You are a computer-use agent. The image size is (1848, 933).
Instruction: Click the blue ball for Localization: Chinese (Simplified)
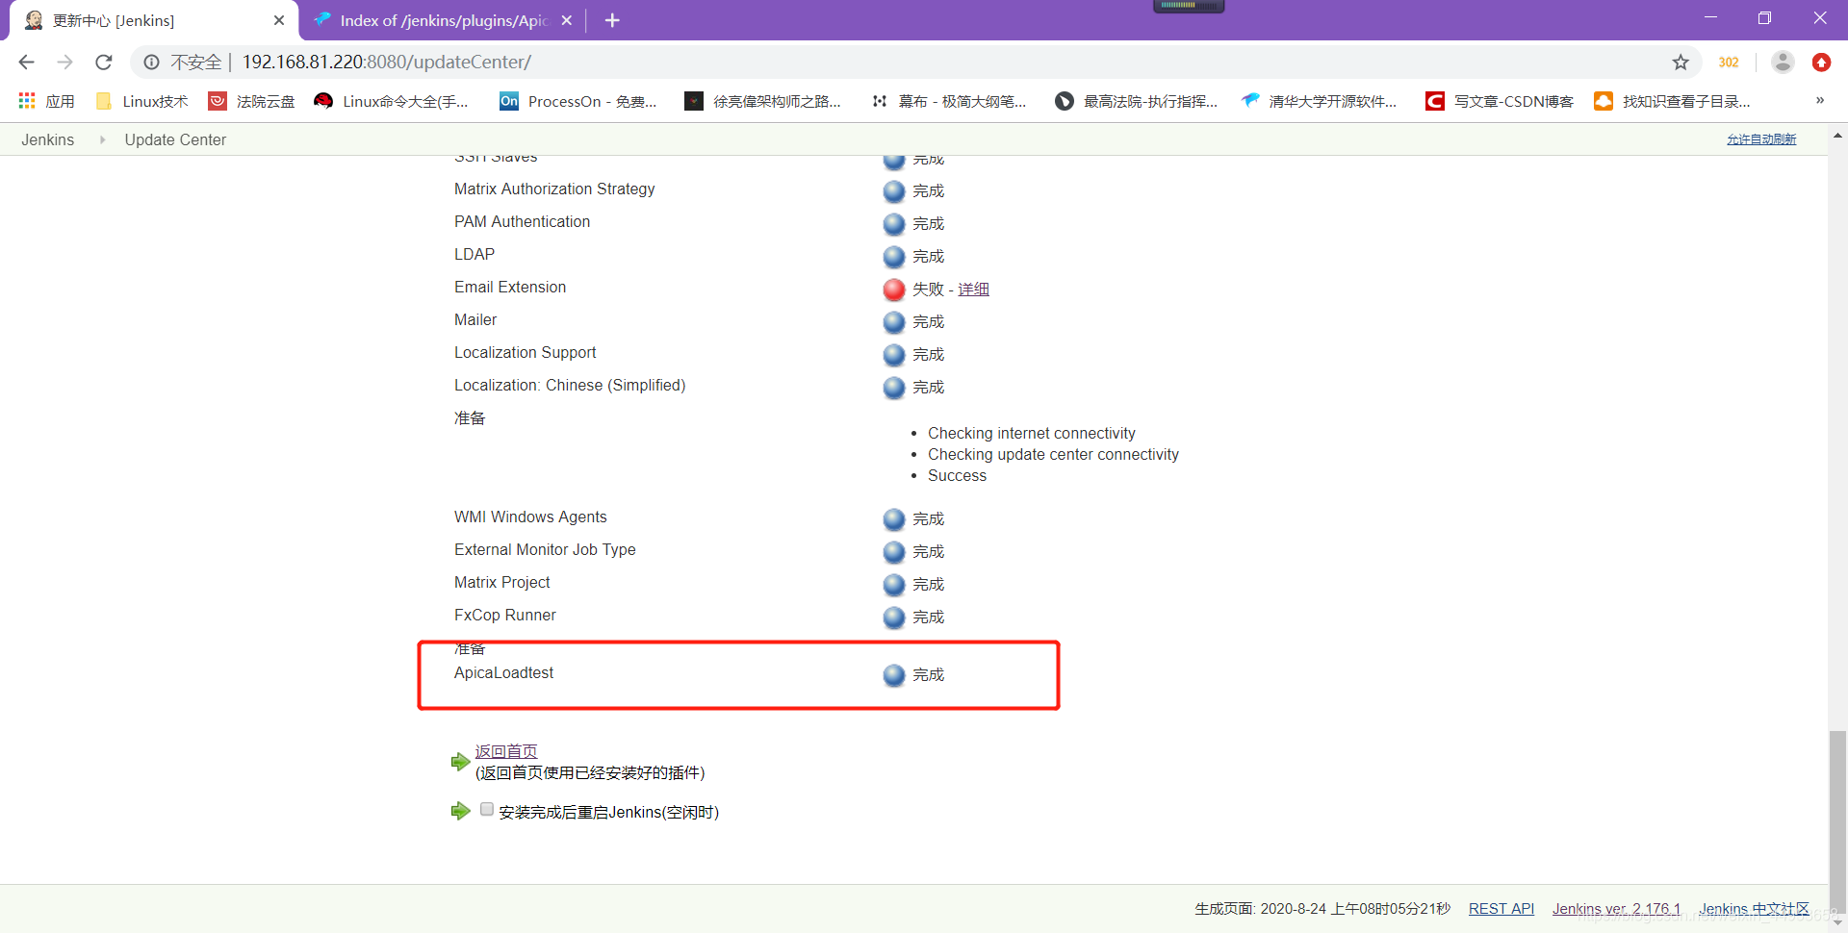[894, 387]
